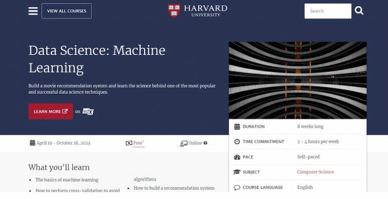Click the money icon next to Free
388x199 pixels.
tap(129, 143)
